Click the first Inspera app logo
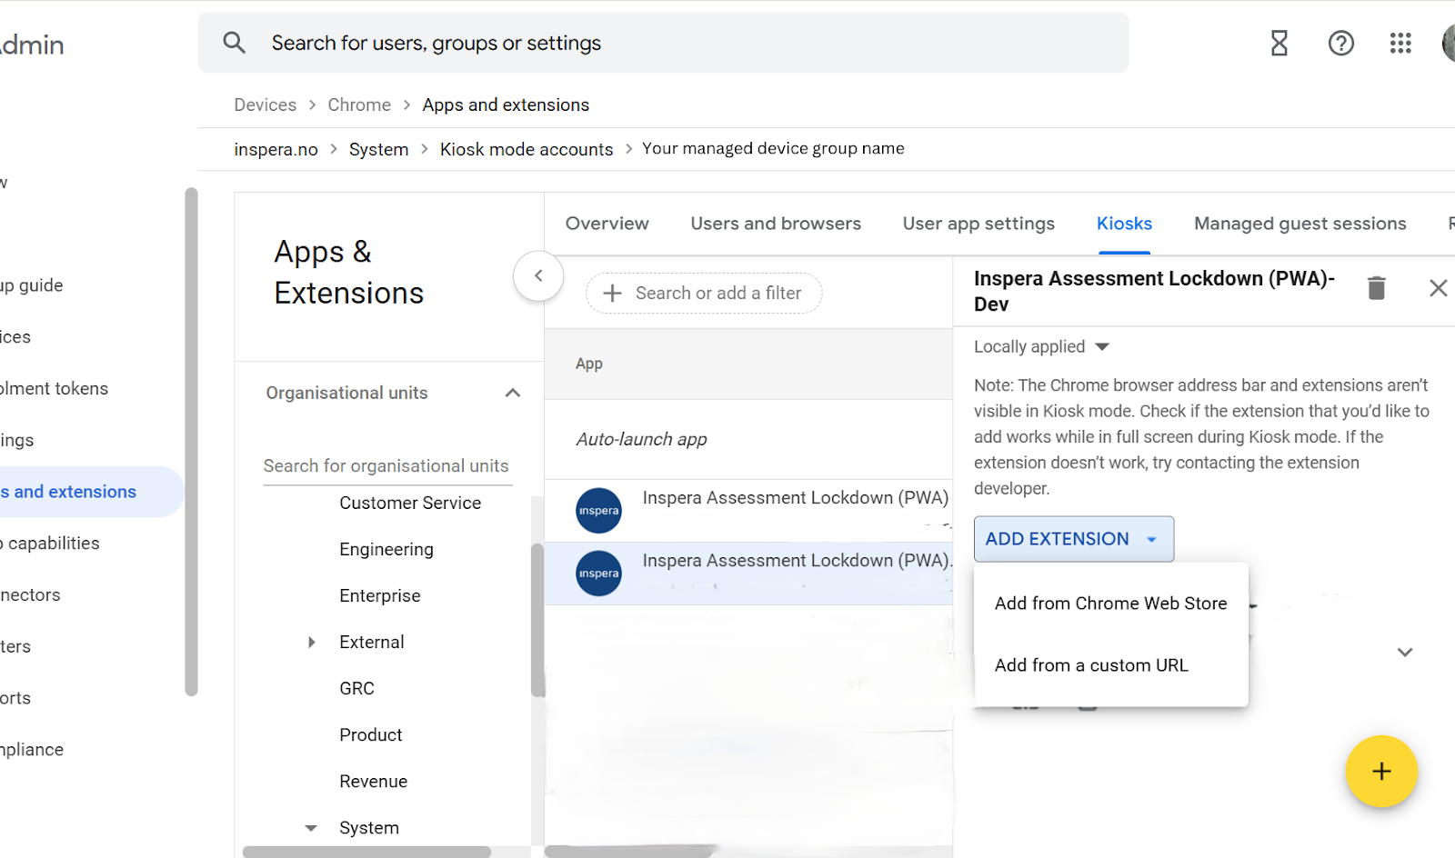 pos(598,511)
